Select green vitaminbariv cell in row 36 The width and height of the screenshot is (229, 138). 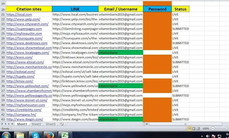click(x=121, y=86)
